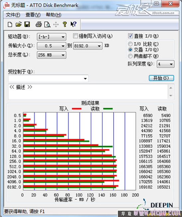This screenshot has height=217, width=182.
Task: Expand the 8192.0 transfer size dropdown
Action: [88, 46]
